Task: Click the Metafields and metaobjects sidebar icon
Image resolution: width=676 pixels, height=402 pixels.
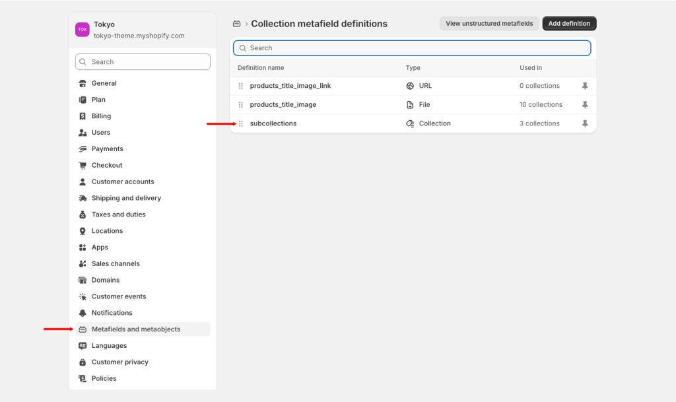Action: (83, 329)
